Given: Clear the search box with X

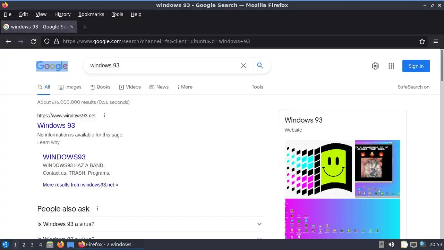Looking at the screenshot, I should pos(244,66).
